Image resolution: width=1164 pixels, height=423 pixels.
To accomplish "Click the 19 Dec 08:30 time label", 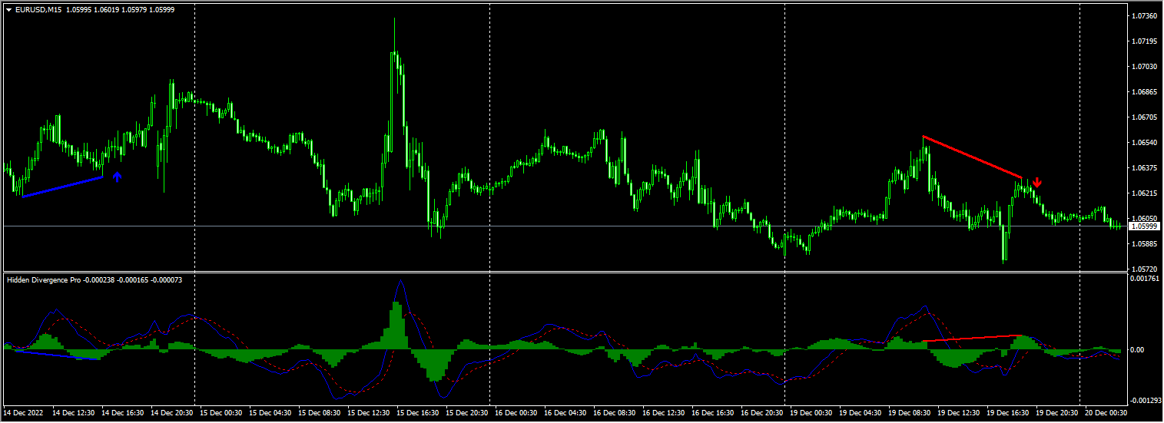I will click(x=910, y=412).
